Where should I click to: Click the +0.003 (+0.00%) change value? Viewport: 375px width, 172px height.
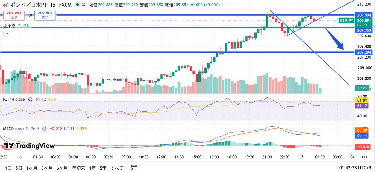(x=205, y=5)
